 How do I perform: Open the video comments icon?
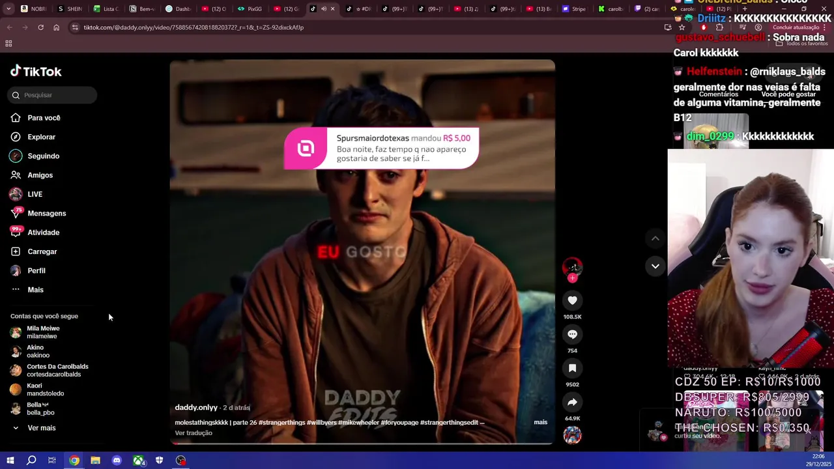[572, 334]
